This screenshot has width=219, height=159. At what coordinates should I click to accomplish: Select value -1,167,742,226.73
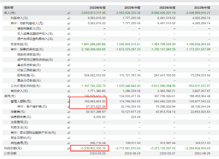click(x=93, y=86)
